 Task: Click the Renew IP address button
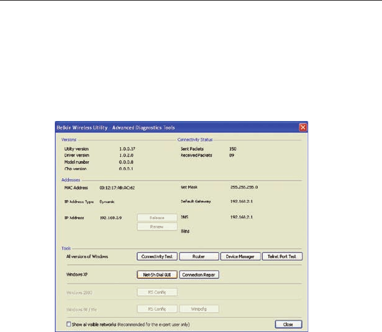(x=157, y=227)
